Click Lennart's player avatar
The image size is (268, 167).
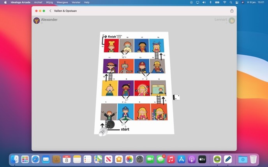(232, 21)
